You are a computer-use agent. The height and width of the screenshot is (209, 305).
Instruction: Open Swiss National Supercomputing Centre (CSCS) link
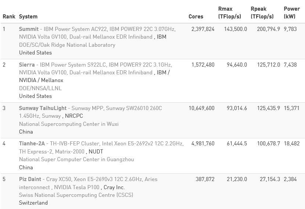pos(76,195)
